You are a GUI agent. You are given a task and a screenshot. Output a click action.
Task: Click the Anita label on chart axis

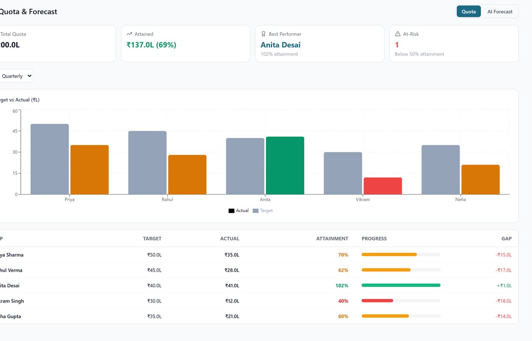click(x=265, y=200)
